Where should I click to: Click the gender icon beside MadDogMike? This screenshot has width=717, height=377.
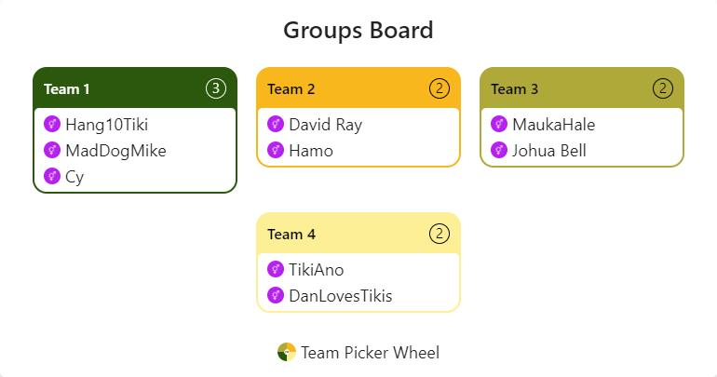52,150
